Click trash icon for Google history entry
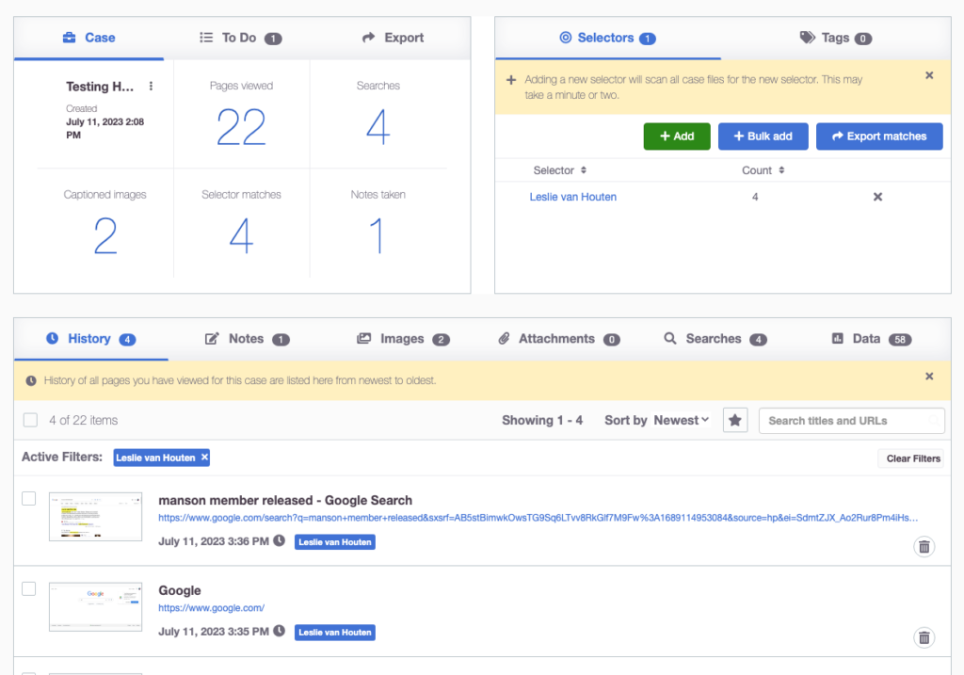964x675 pixels. (924, 637)
